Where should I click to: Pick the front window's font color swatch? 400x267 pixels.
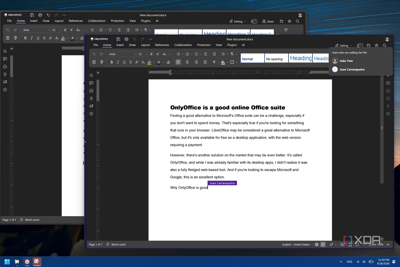point(159,62)
